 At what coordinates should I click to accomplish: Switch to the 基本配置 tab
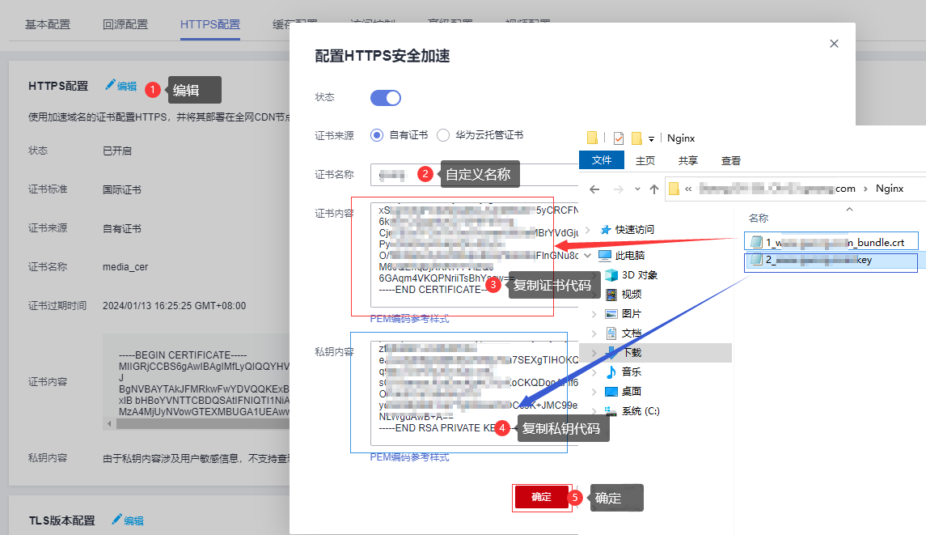coord(48,24)
